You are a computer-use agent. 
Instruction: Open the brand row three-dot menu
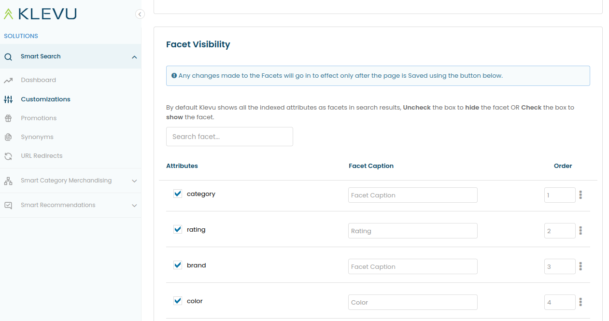pos(581,266)
